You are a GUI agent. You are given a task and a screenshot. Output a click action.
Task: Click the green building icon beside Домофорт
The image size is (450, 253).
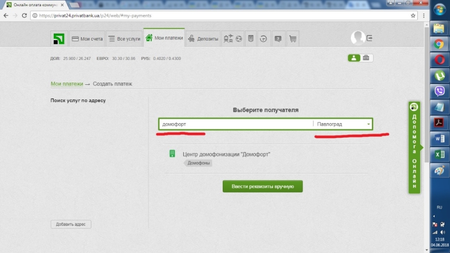pos(172,154)
